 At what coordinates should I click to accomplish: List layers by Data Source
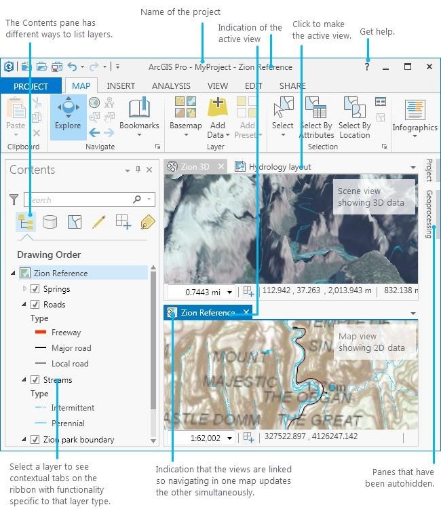pyautogui.click(x=50, y=222)
